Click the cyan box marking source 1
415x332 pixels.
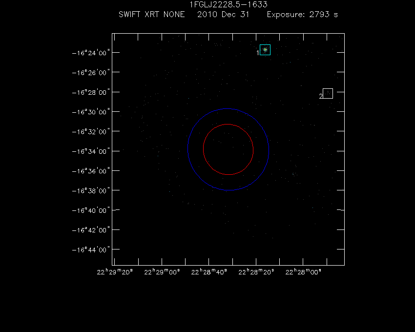(265, 50)
